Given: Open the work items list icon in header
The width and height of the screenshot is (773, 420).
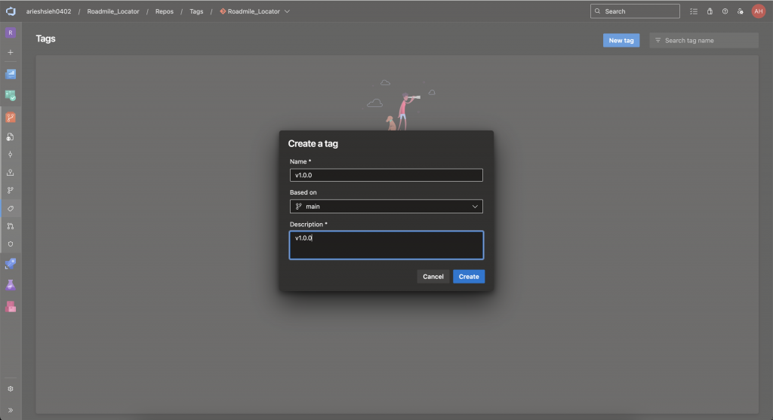Looking at the screenshot, I should coord(694,11).
